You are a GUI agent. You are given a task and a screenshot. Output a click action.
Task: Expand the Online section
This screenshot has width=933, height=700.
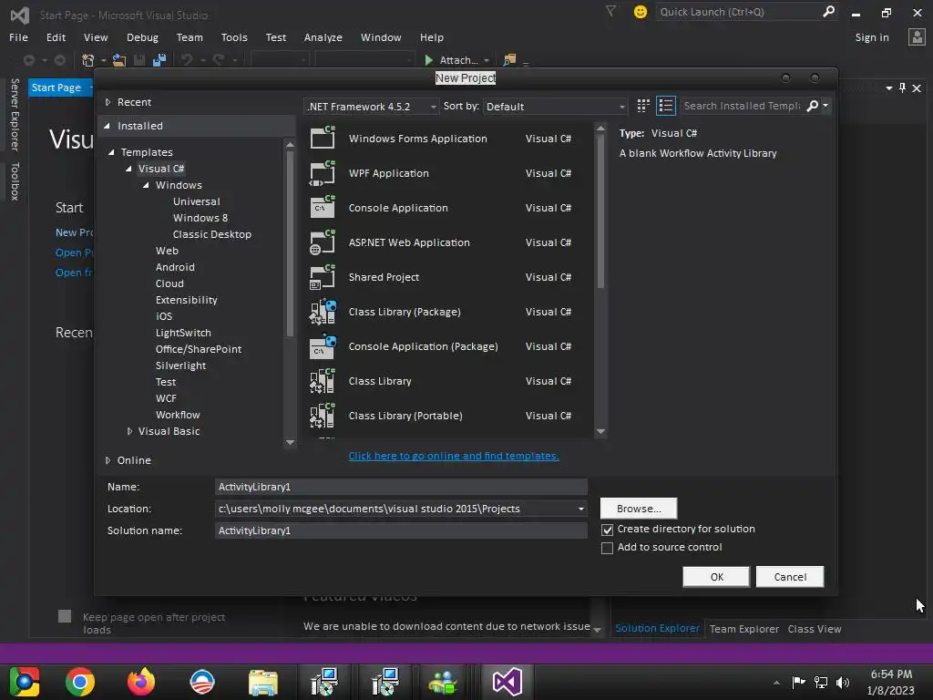pos(108,460)
